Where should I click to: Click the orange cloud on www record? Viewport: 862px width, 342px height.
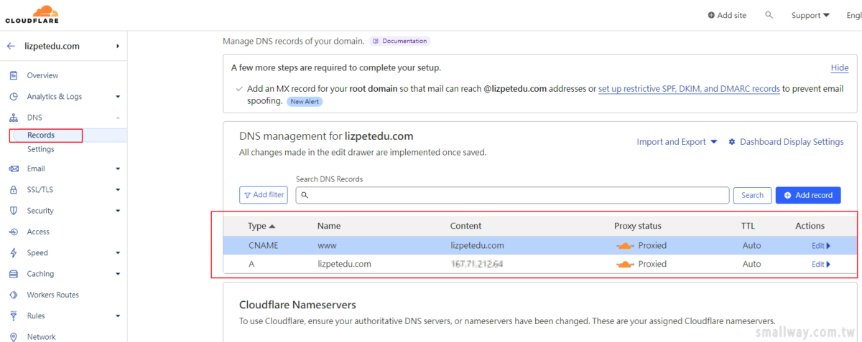pyautogui.click(x=625, y=245)
